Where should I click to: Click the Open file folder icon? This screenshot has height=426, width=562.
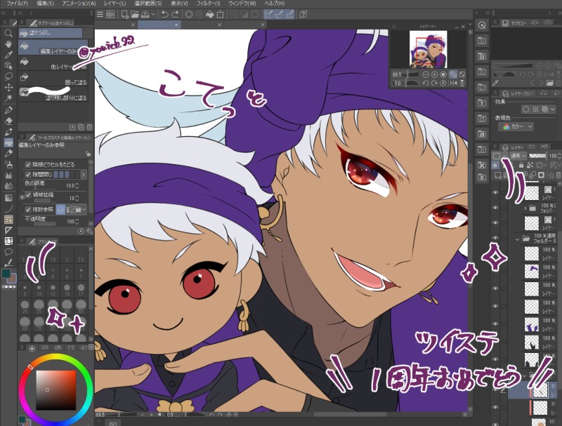pos(135,14)
